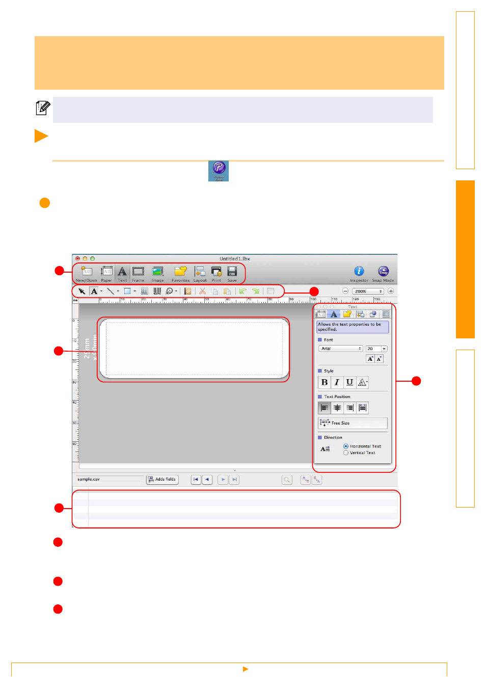Click the Redo arrow icon

click(x=256, y=291)
